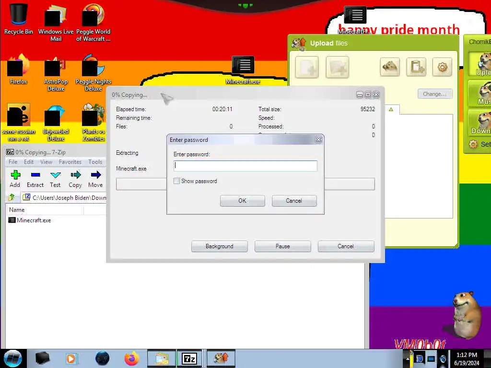Sort by Name column header in 7-Zip
Image resolution: width=491 pixels, height=368 pixels.
(45, 210)
